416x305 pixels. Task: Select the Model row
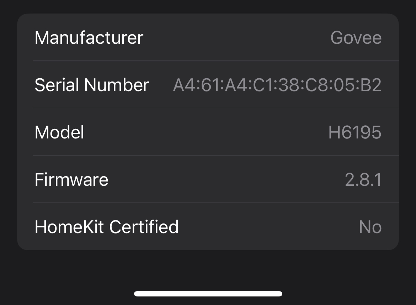pyautogui.click(x=208, y=132)
